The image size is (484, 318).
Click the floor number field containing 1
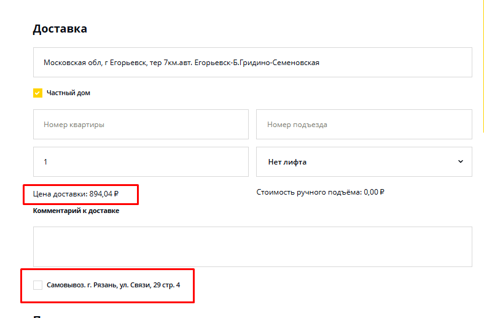tap(141, 161)
